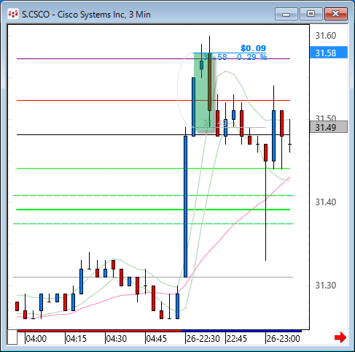Click the S.CSCO Cisco Systems title text
The height and width of the screenshot is (352, 355).
[x=86, y=15]
